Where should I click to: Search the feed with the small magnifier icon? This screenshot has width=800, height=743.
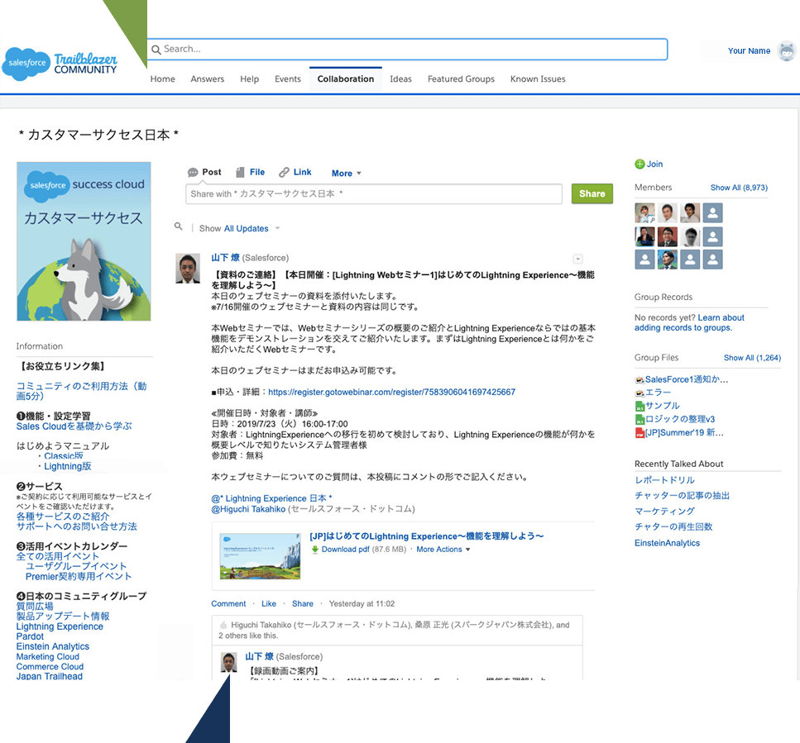(x=178, y=226)
